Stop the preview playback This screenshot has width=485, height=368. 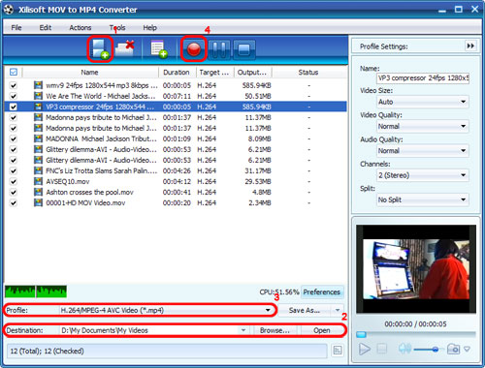click(382, 349)
